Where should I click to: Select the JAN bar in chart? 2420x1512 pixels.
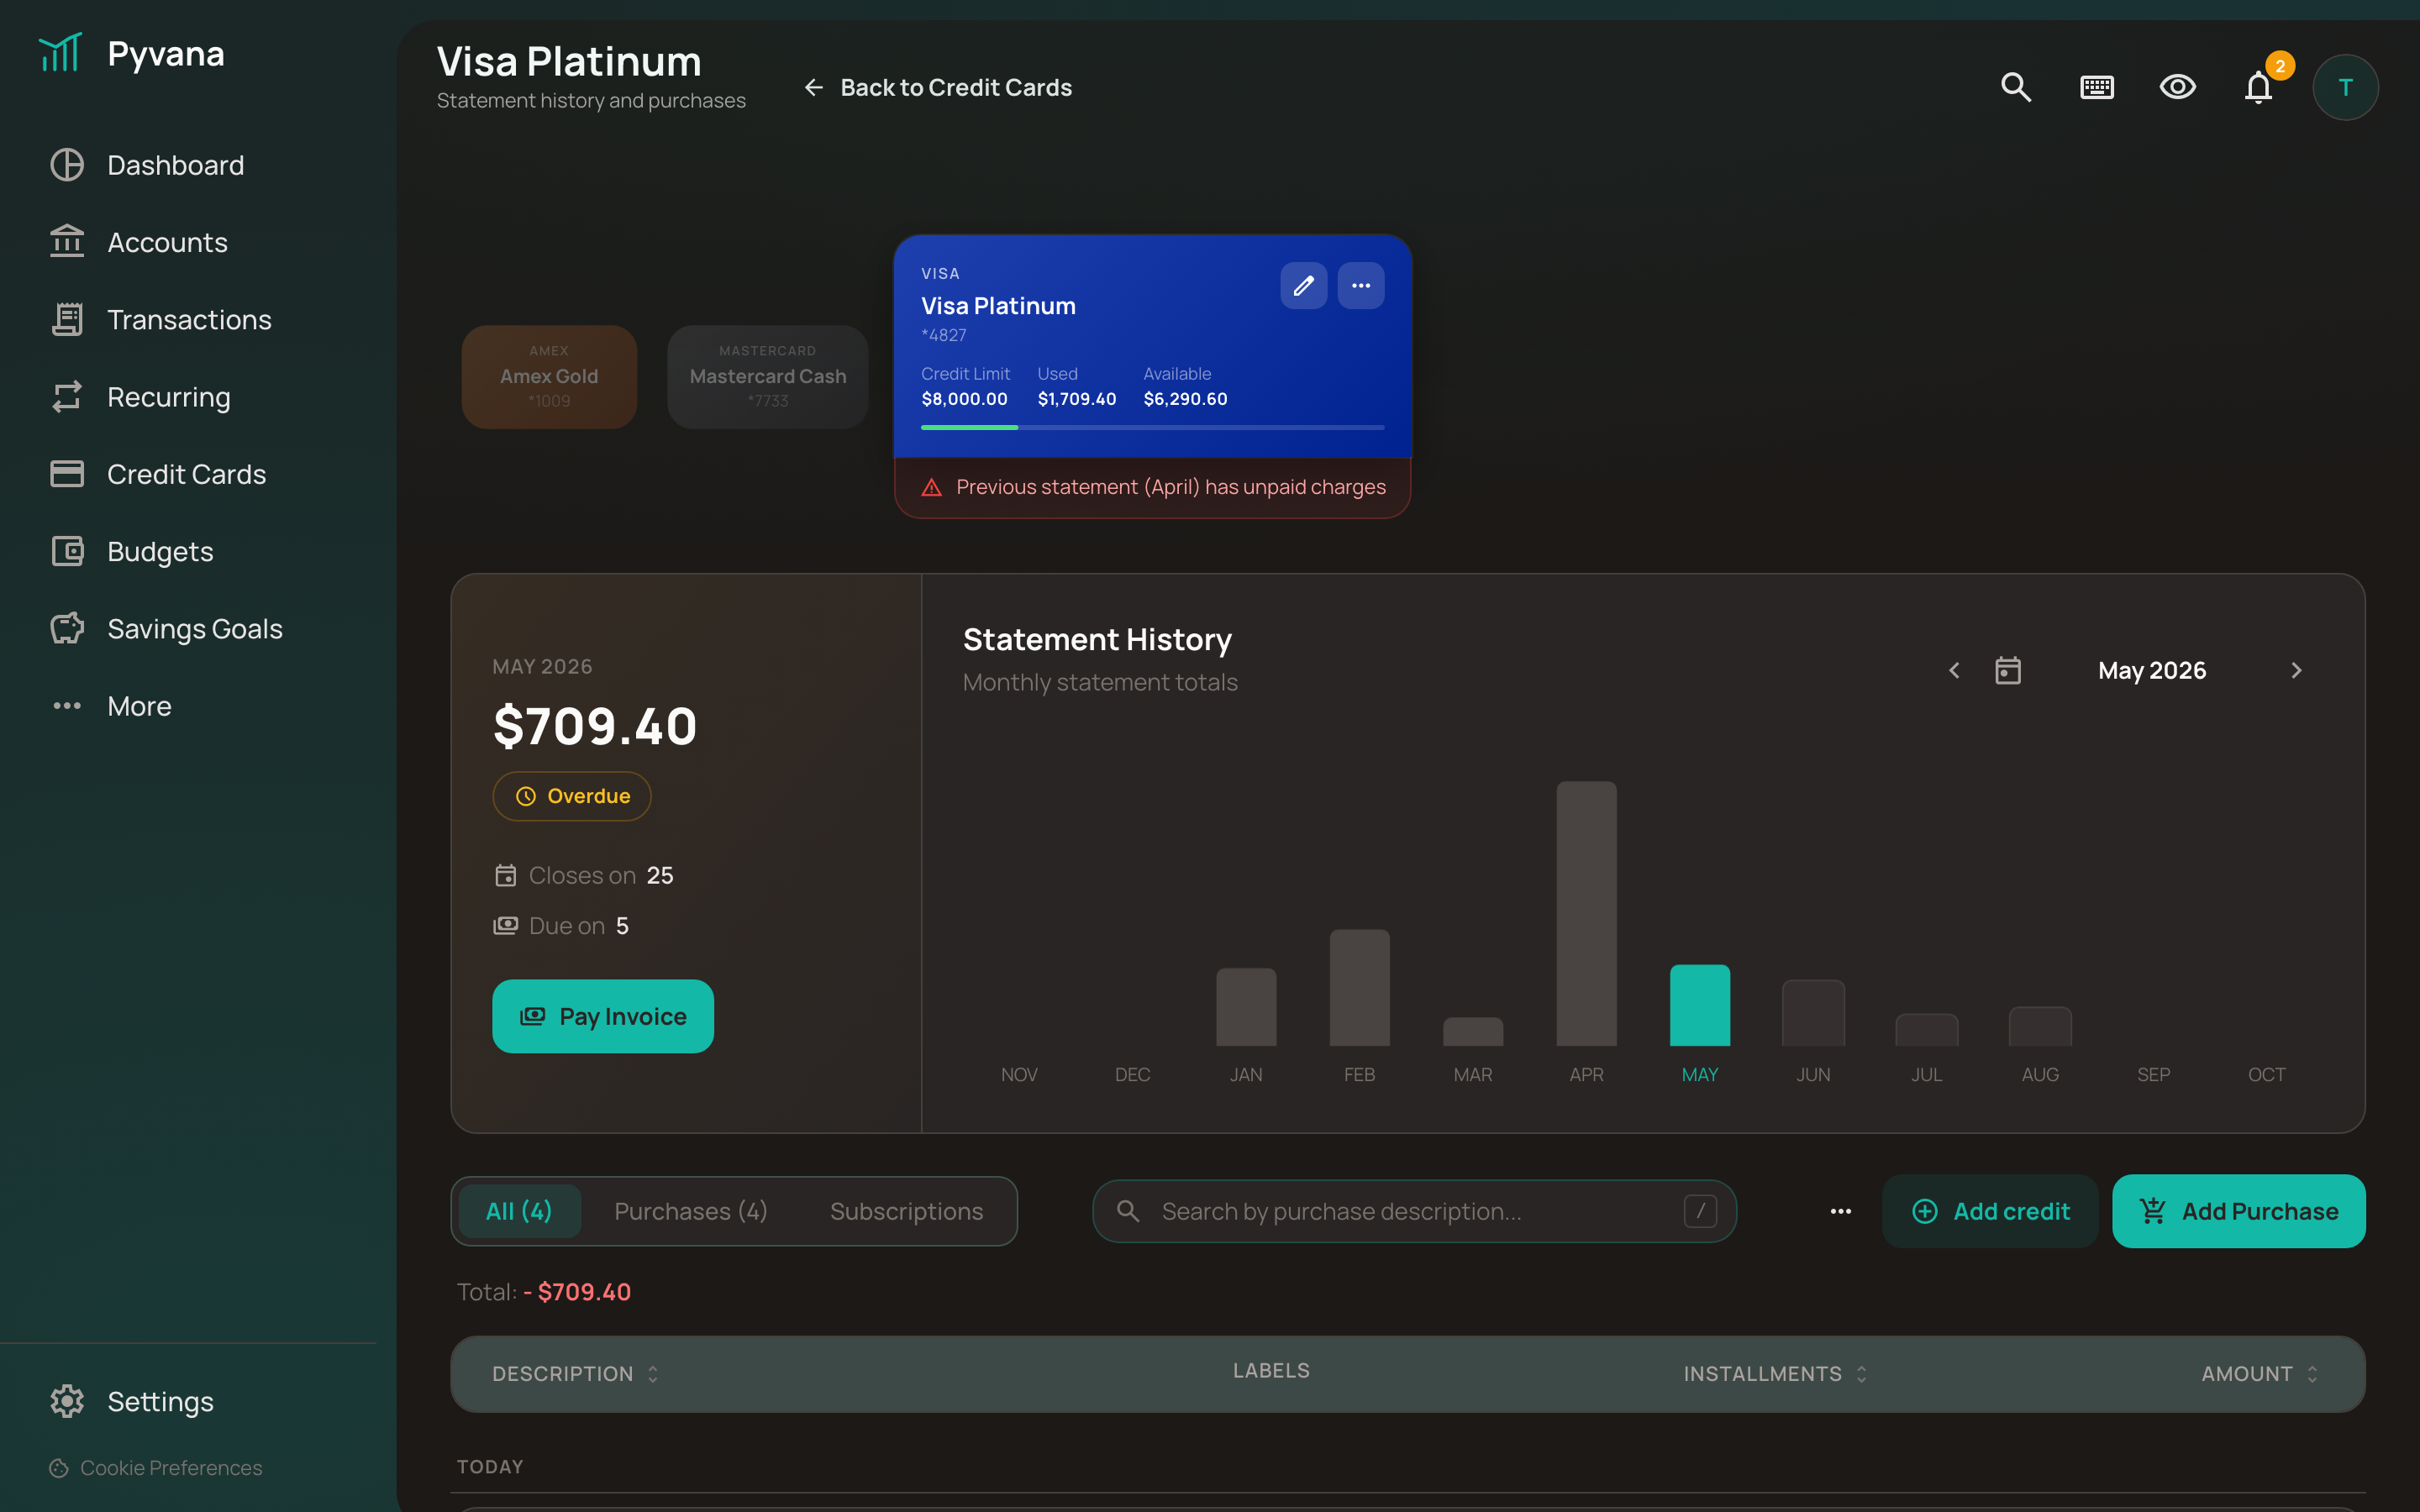tap(1246, 1007)
